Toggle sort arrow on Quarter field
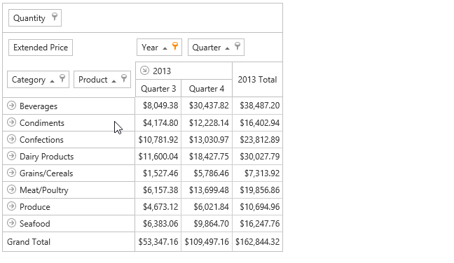 tap(227, 48)
